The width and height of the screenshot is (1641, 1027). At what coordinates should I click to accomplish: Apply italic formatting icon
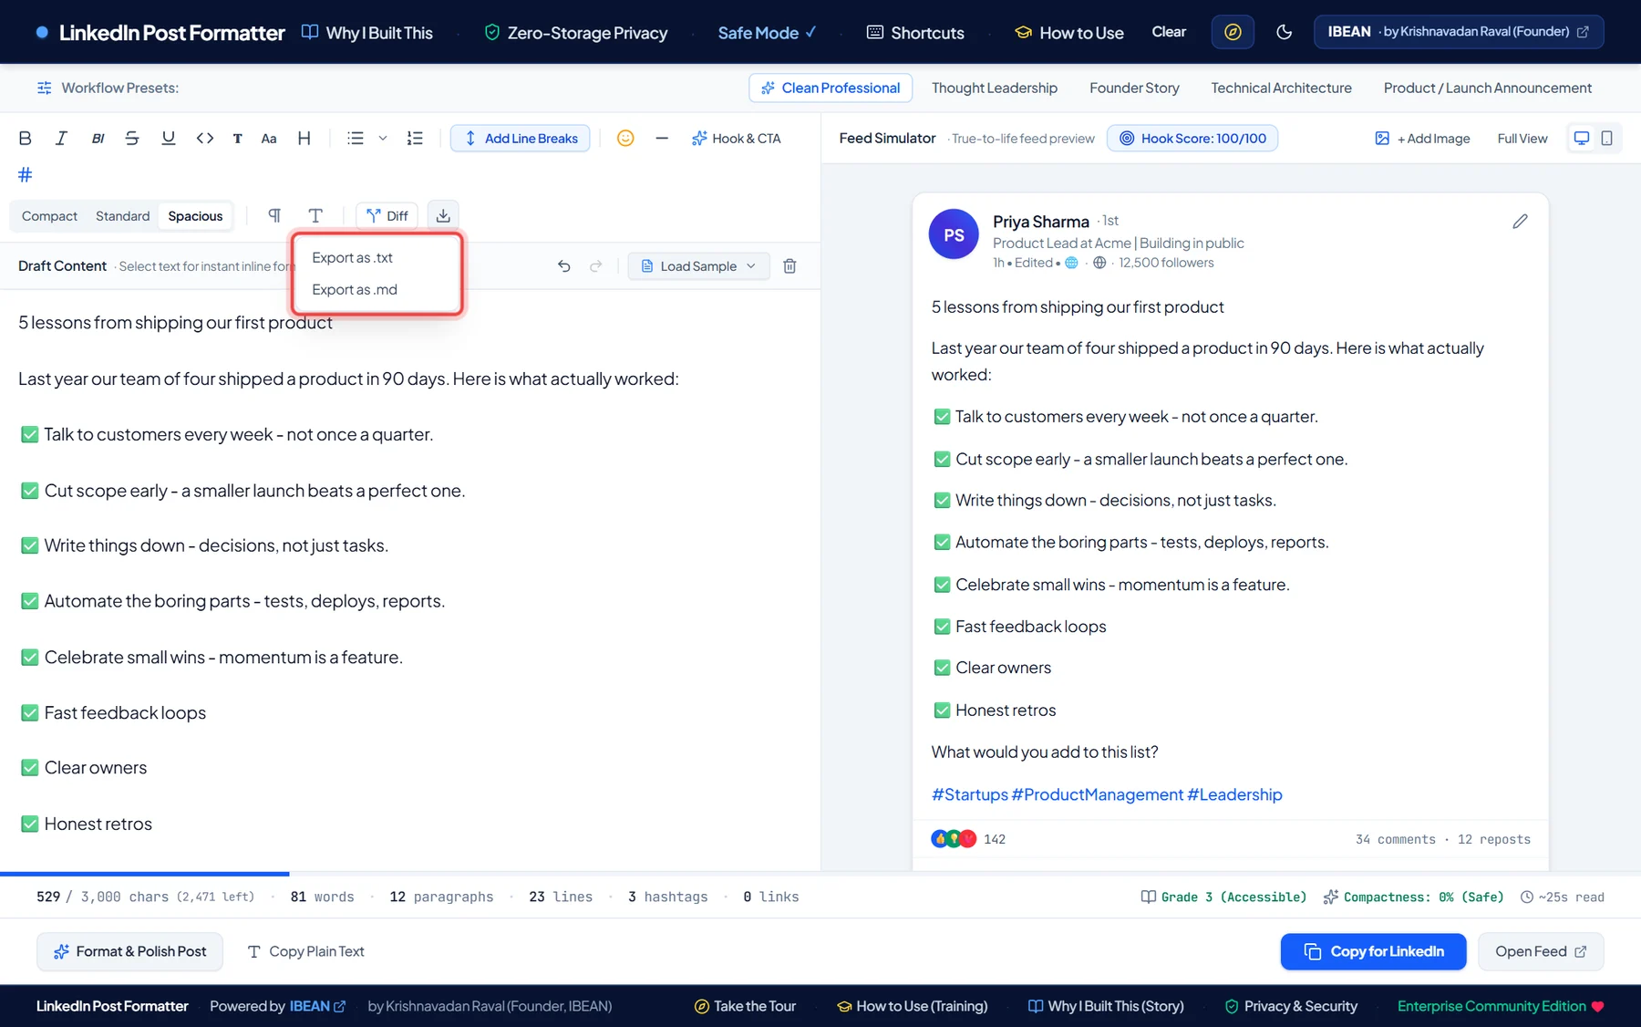61,139
